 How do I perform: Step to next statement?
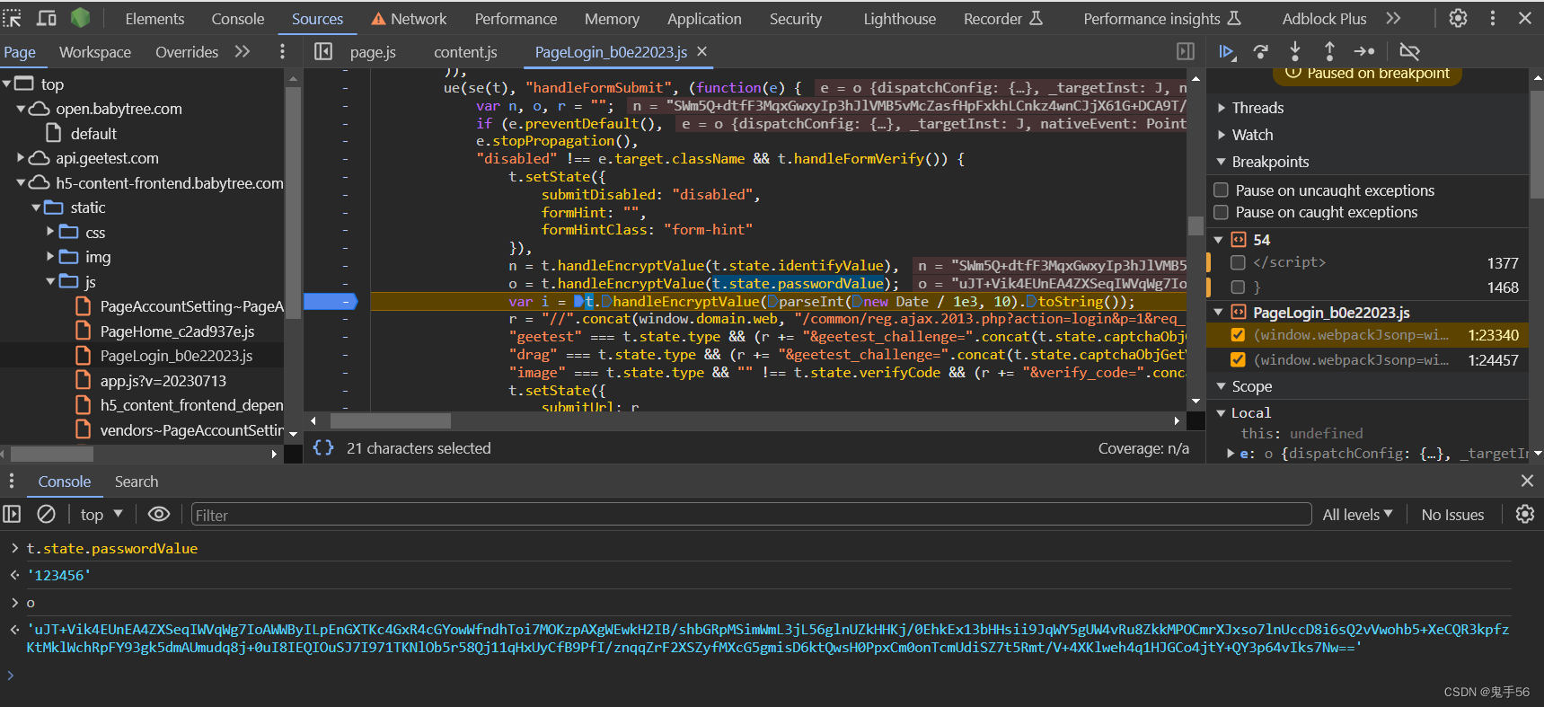click(1364, 52)
